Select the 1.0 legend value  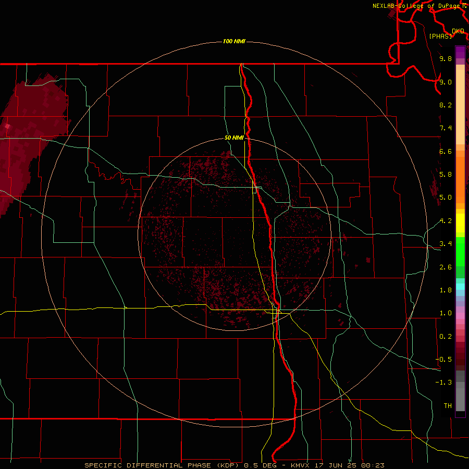point(446,313)
